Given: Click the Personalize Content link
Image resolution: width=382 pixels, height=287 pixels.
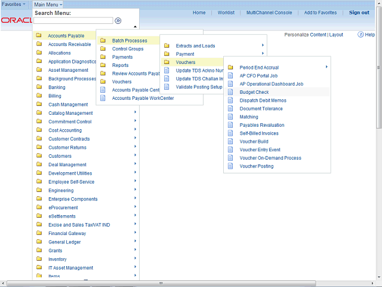Looking at the screenshot, I should point(305,35).
